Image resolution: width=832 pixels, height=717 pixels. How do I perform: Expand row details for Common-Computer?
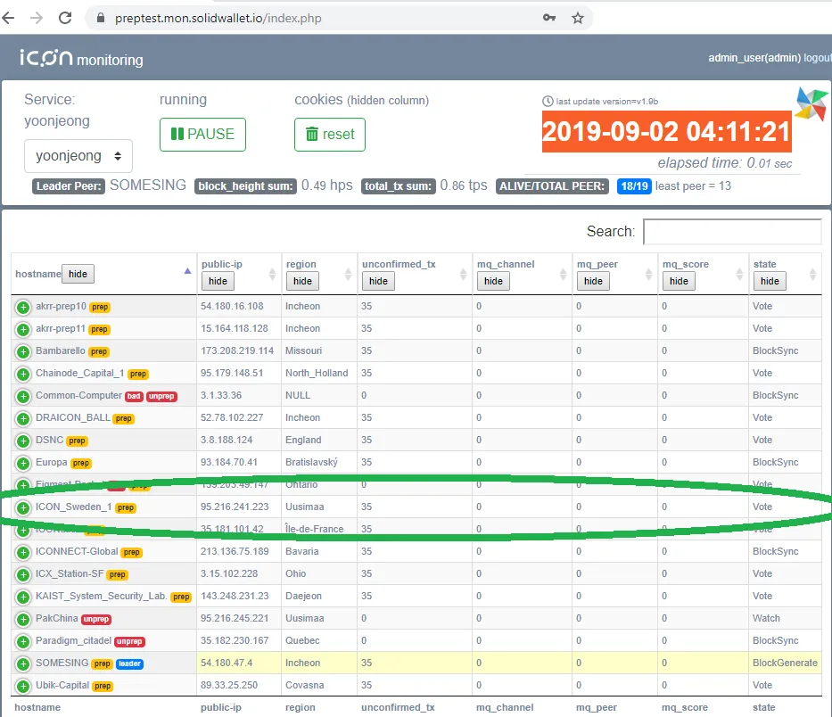pyautogui.click(x=23, y=397)
